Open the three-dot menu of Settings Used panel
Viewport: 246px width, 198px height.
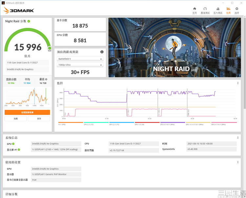pos(238,162)
